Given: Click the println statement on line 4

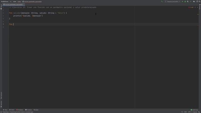Looking at the screenshot, I should 28,16.
